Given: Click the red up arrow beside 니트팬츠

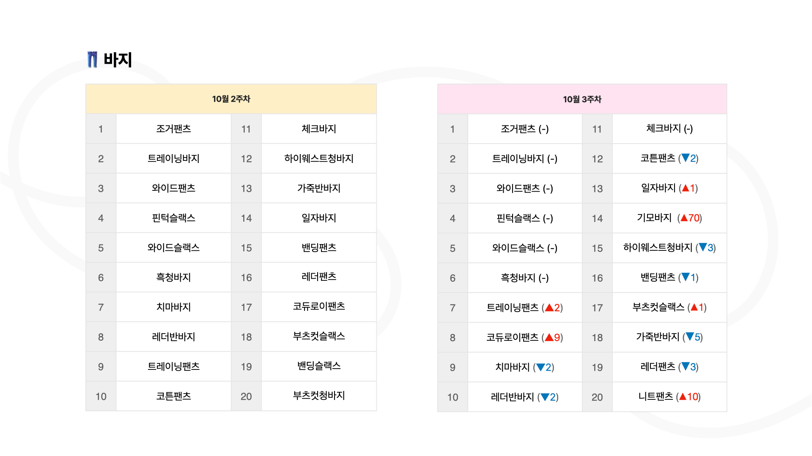Looking at the screenshot, I should [683, 397].
